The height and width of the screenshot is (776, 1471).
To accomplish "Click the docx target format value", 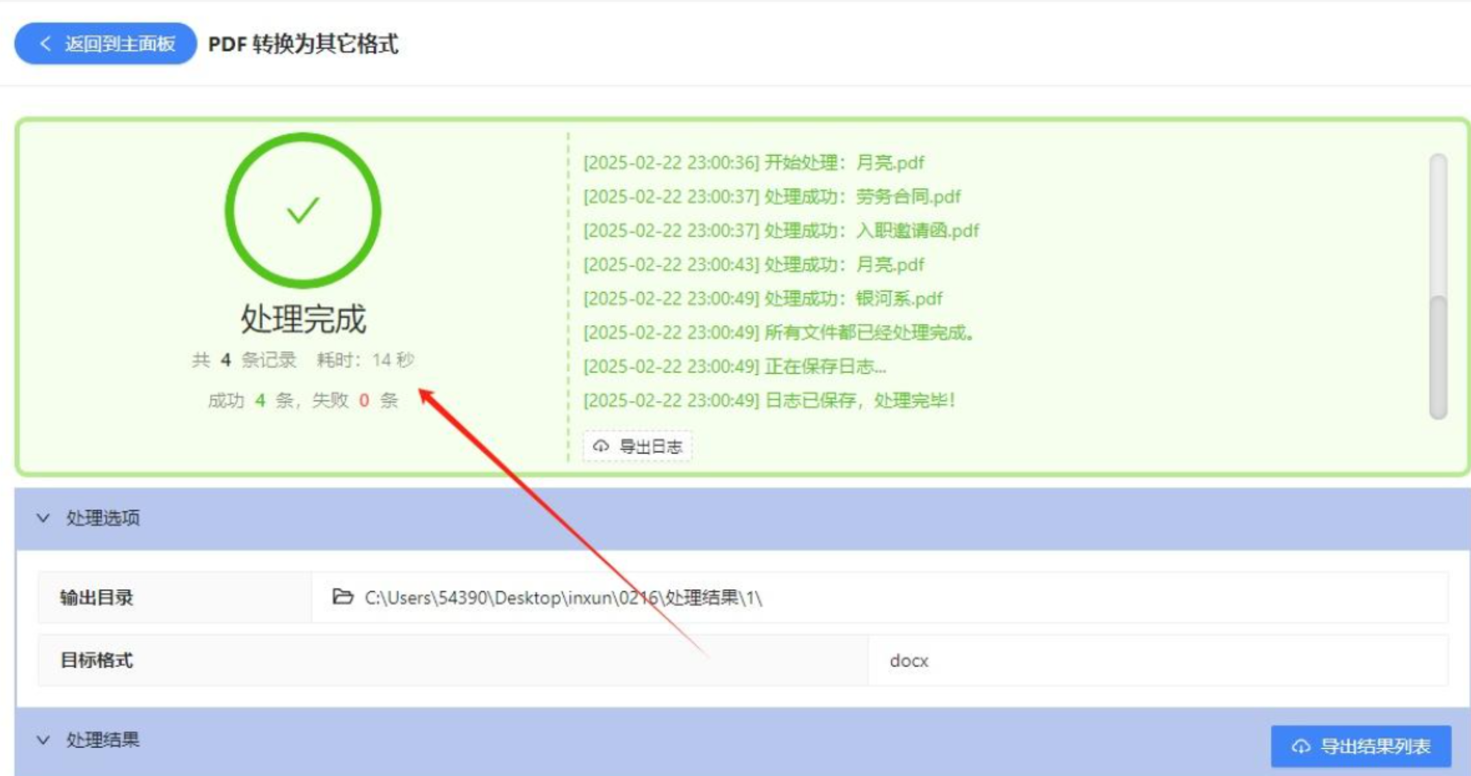I will [909, 661].
